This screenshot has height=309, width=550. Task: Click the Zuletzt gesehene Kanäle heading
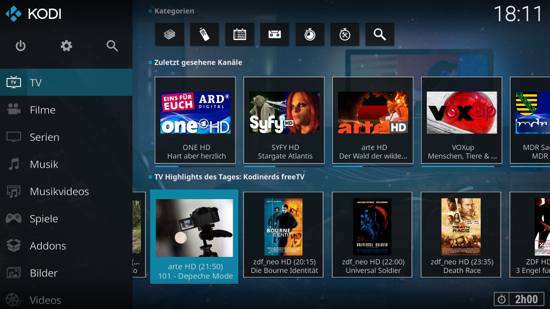pyautogui.click(x=198, y=62)
